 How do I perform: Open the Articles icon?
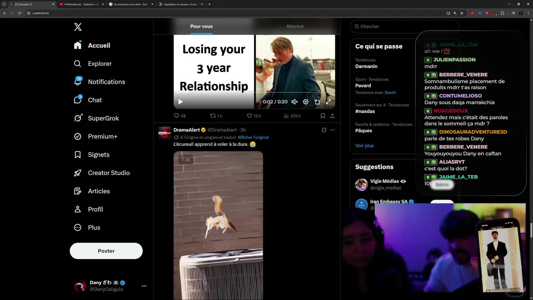[x=77, y=191]
